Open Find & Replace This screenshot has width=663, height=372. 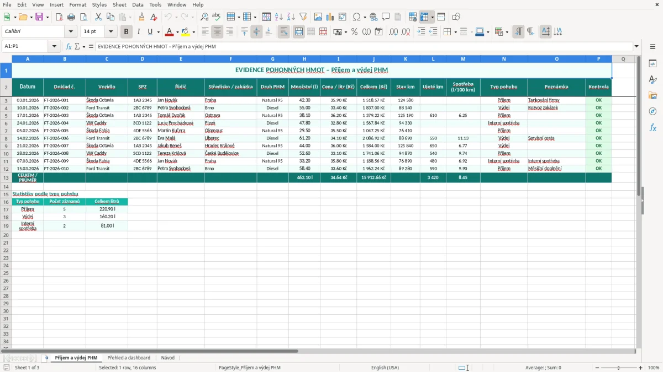204,17
